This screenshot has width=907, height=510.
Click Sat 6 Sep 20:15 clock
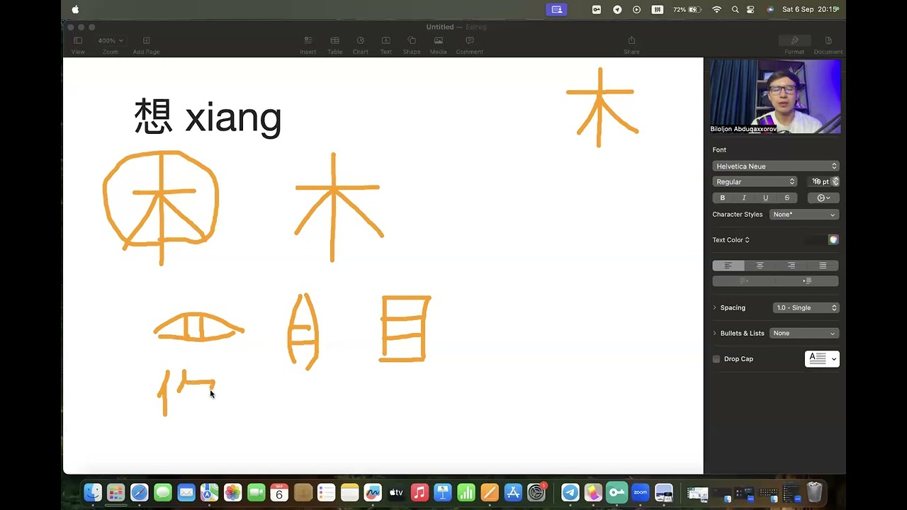pos(810,9)
